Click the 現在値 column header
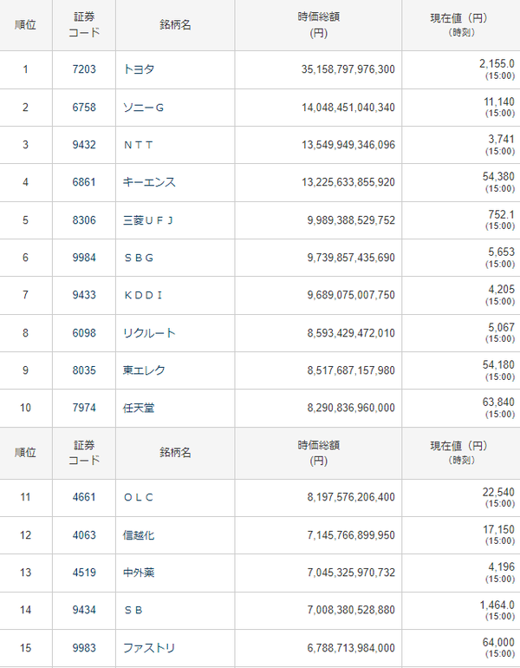 pyautogui.click(x=459, y=17)
